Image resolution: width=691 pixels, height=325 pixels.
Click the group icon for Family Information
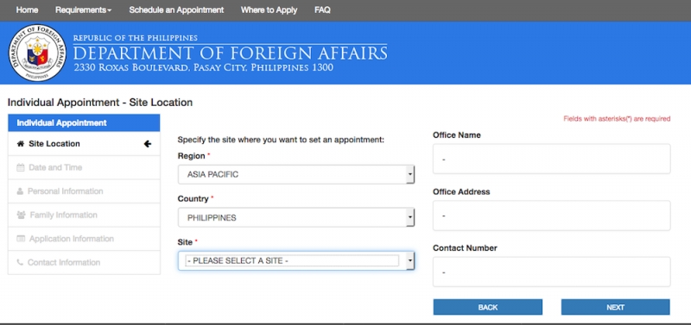point(21,215)
